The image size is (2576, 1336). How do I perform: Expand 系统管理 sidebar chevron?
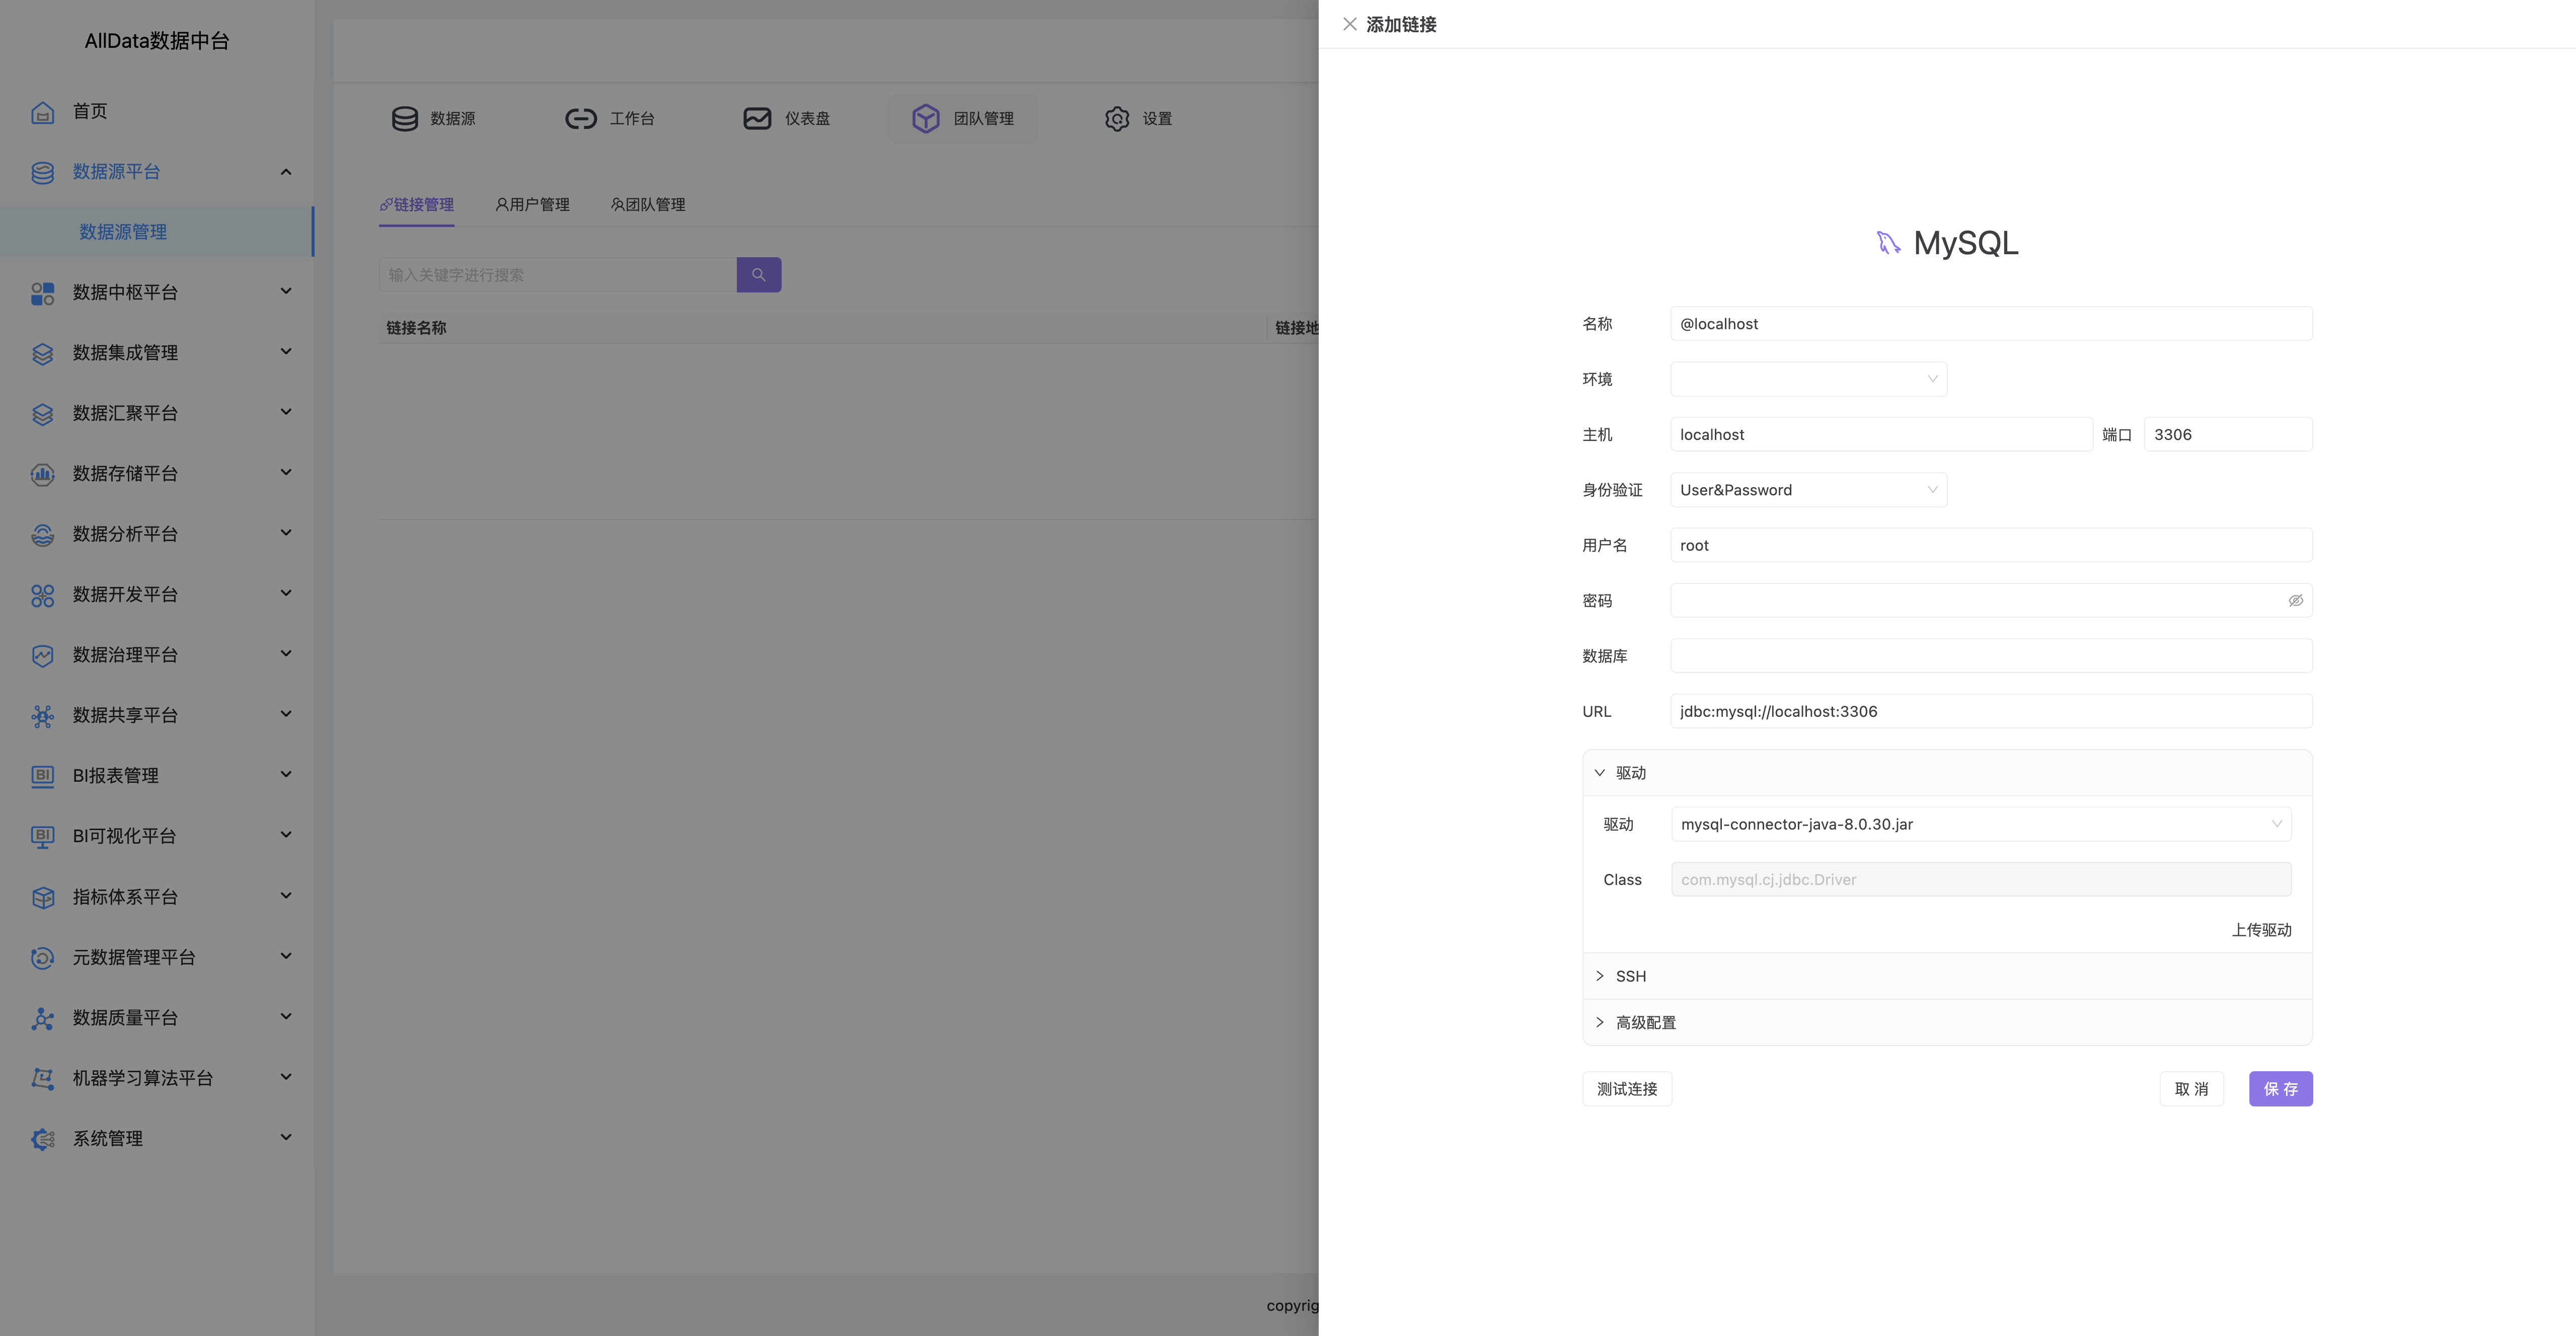click(x=286, y=1137)
